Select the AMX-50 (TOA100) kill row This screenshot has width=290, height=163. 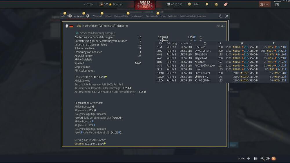coord(222,66)
